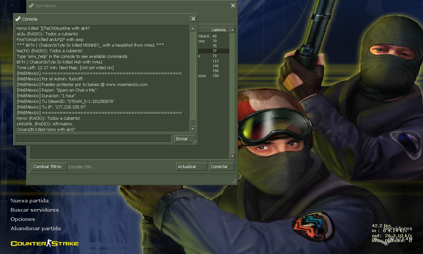Sort servers by Latencia column header

pyautogui.click(x=220, y=30)
